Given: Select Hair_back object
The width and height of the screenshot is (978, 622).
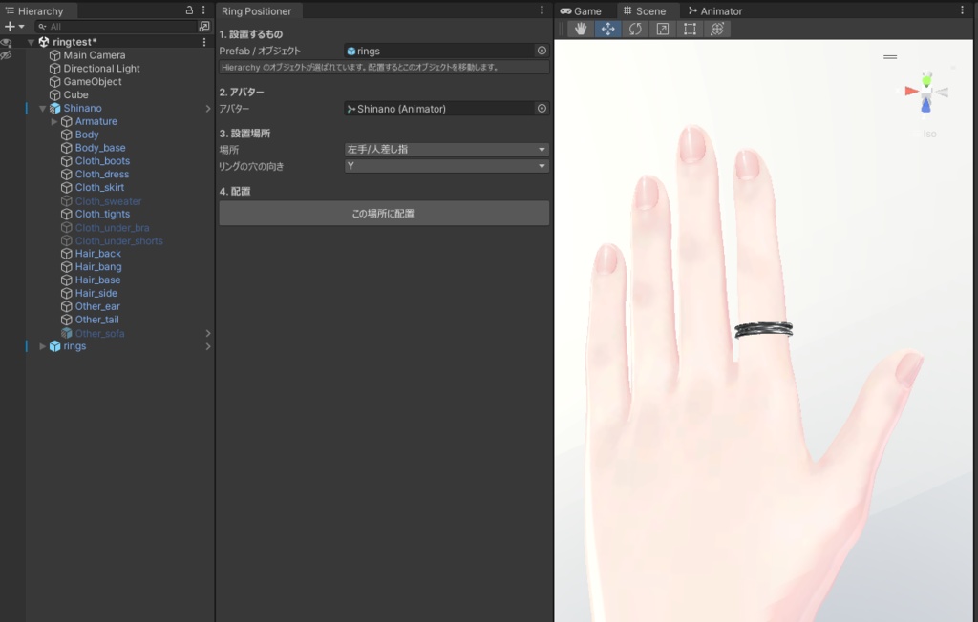Looking at the screenshot, I should point(98,254).
